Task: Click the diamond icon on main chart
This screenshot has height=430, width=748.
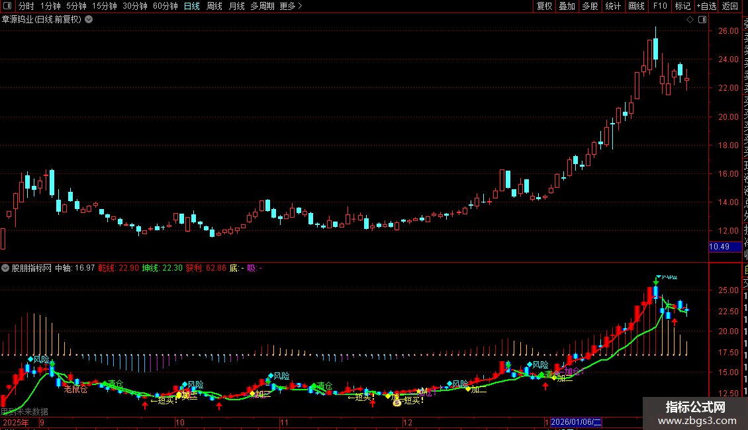Action: pyautogui.click(x=690, y=20)
